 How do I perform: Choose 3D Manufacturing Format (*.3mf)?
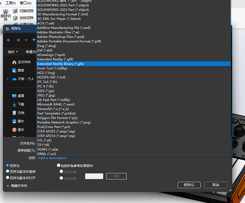point(133,14)
